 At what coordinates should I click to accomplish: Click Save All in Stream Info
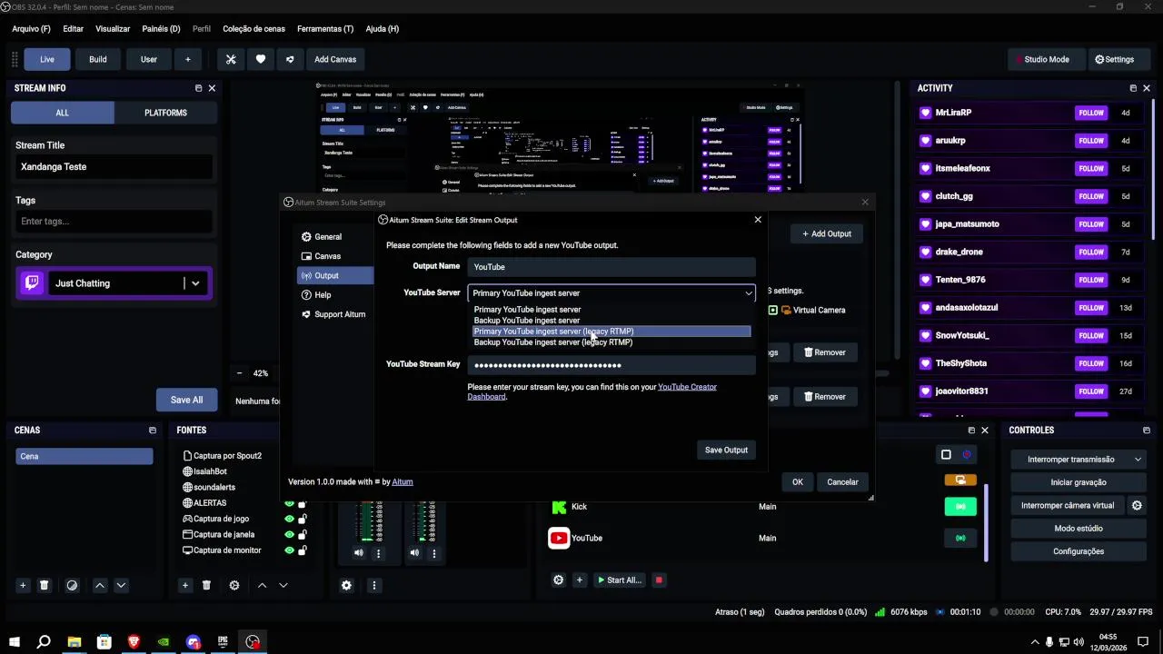pos(186,400)
